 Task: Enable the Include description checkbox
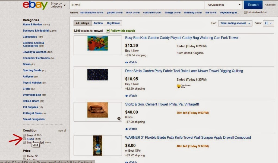pos(245,12)
